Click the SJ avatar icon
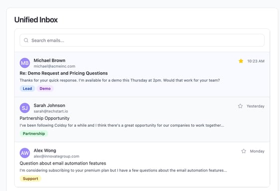This screenshot has width=280, height=191. coord(24,108)
